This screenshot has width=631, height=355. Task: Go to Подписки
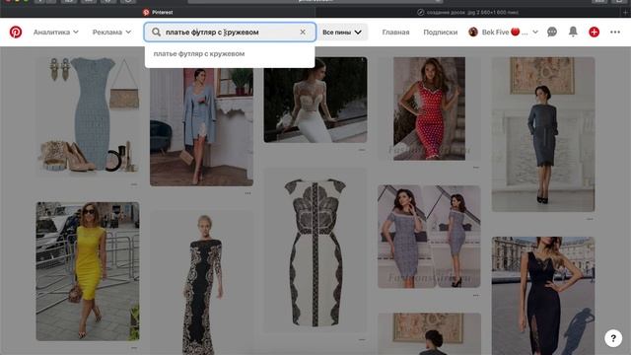441,32
